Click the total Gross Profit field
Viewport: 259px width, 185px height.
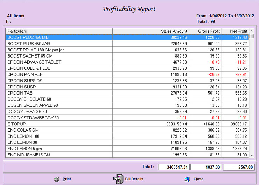206,167
